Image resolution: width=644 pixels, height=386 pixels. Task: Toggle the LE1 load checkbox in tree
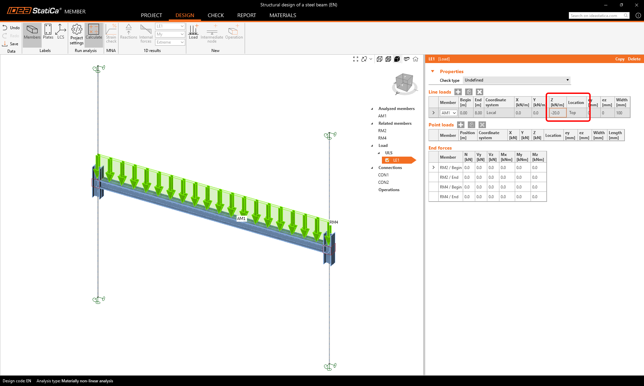pyautogui.click(x=387, y=160)
